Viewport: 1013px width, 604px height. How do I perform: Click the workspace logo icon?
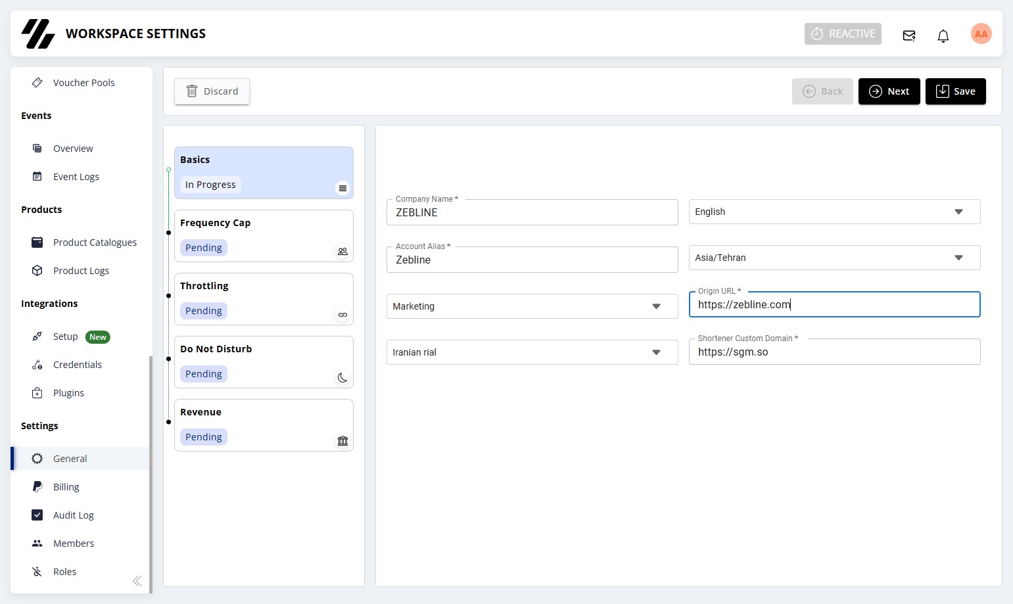[38, 34]
